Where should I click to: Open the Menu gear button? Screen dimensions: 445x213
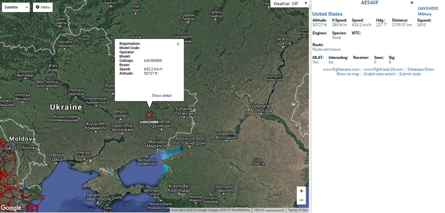[x=43, y=7]
